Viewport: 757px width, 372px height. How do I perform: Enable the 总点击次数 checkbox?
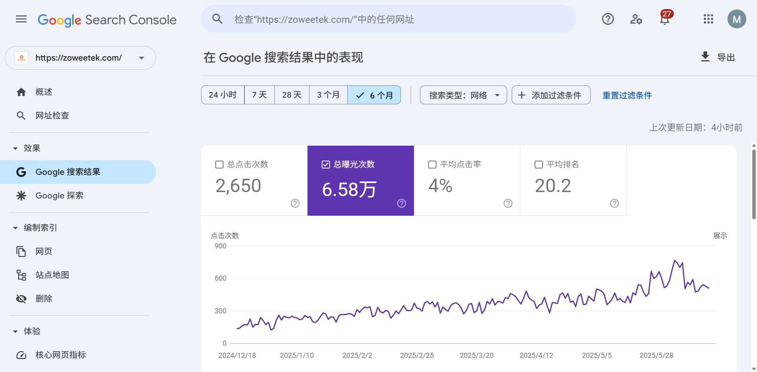(x=220, y=165)
